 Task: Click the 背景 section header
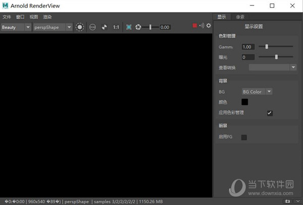(x=223, y=81)
